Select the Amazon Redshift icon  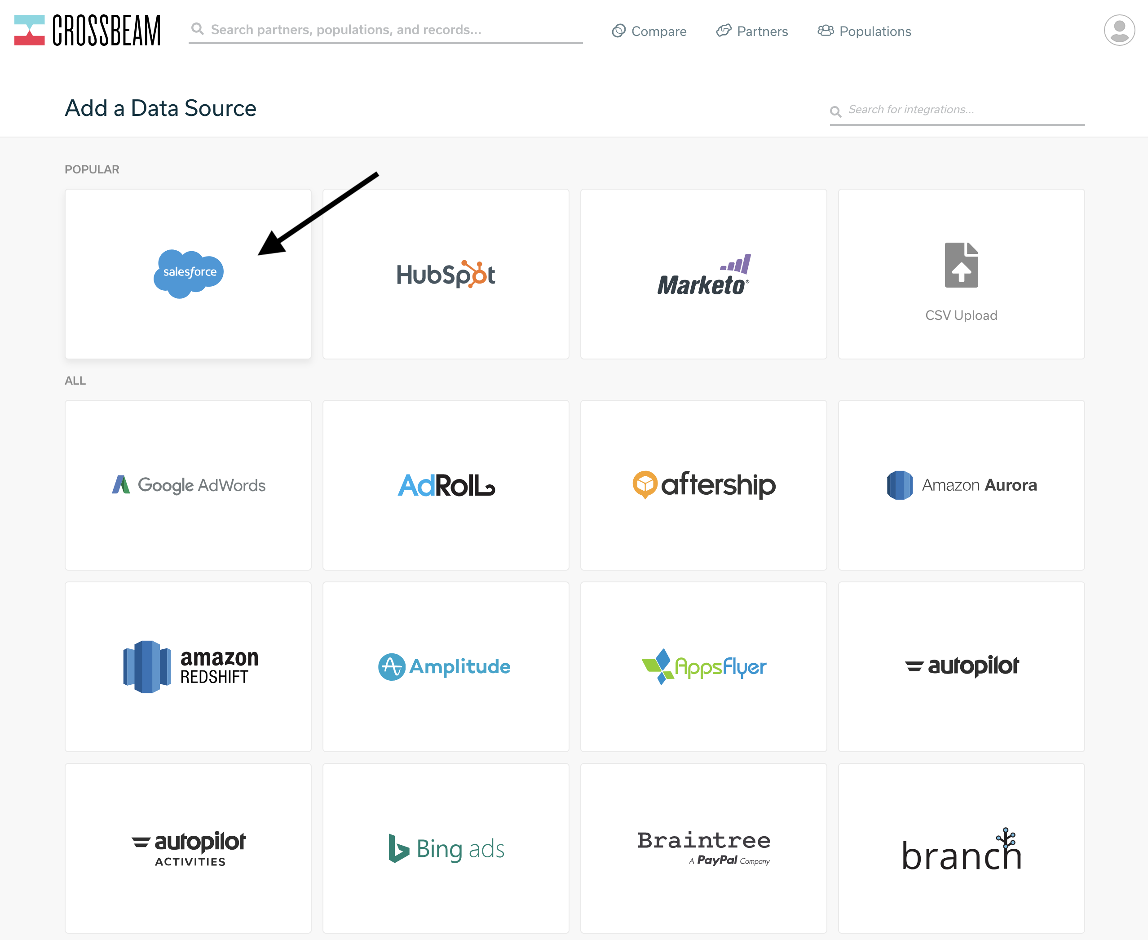(188, 664)
